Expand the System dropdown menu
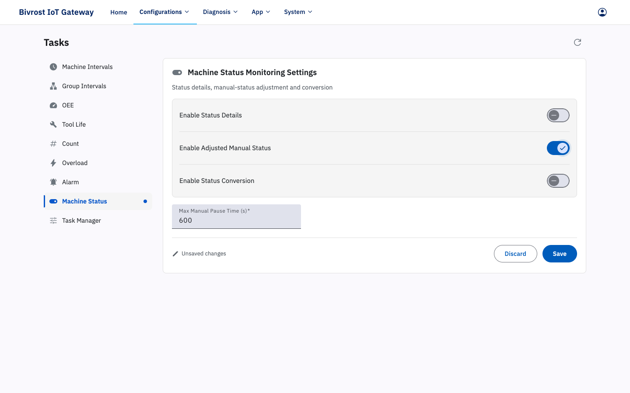Viewport: 630px width, 393px height. point(298,12)
